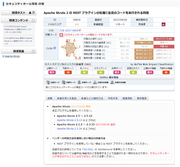
Task: Click the 重大 badge under 公開サーバ
Action: 52,72
